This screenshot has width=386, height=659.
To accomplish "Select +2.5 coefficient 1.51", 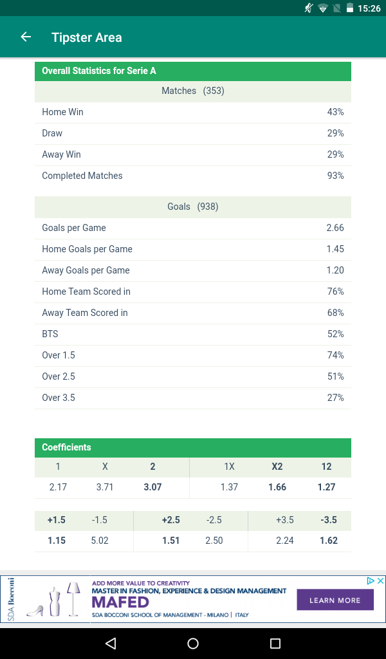I will [171, 541].
